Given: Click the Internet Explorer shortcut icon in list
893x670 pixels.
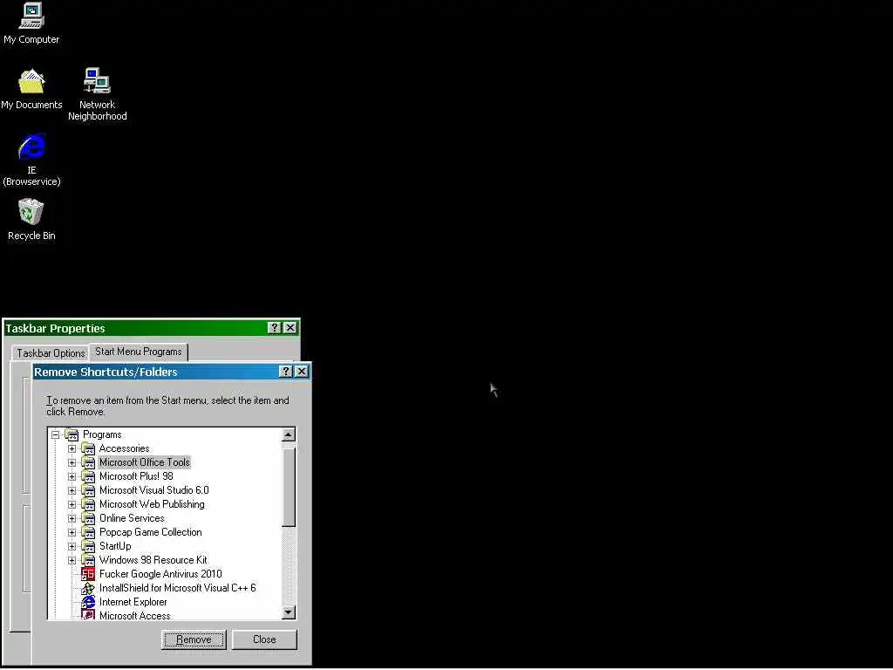Looking at the screenshot, I should [x=88, y=602].
